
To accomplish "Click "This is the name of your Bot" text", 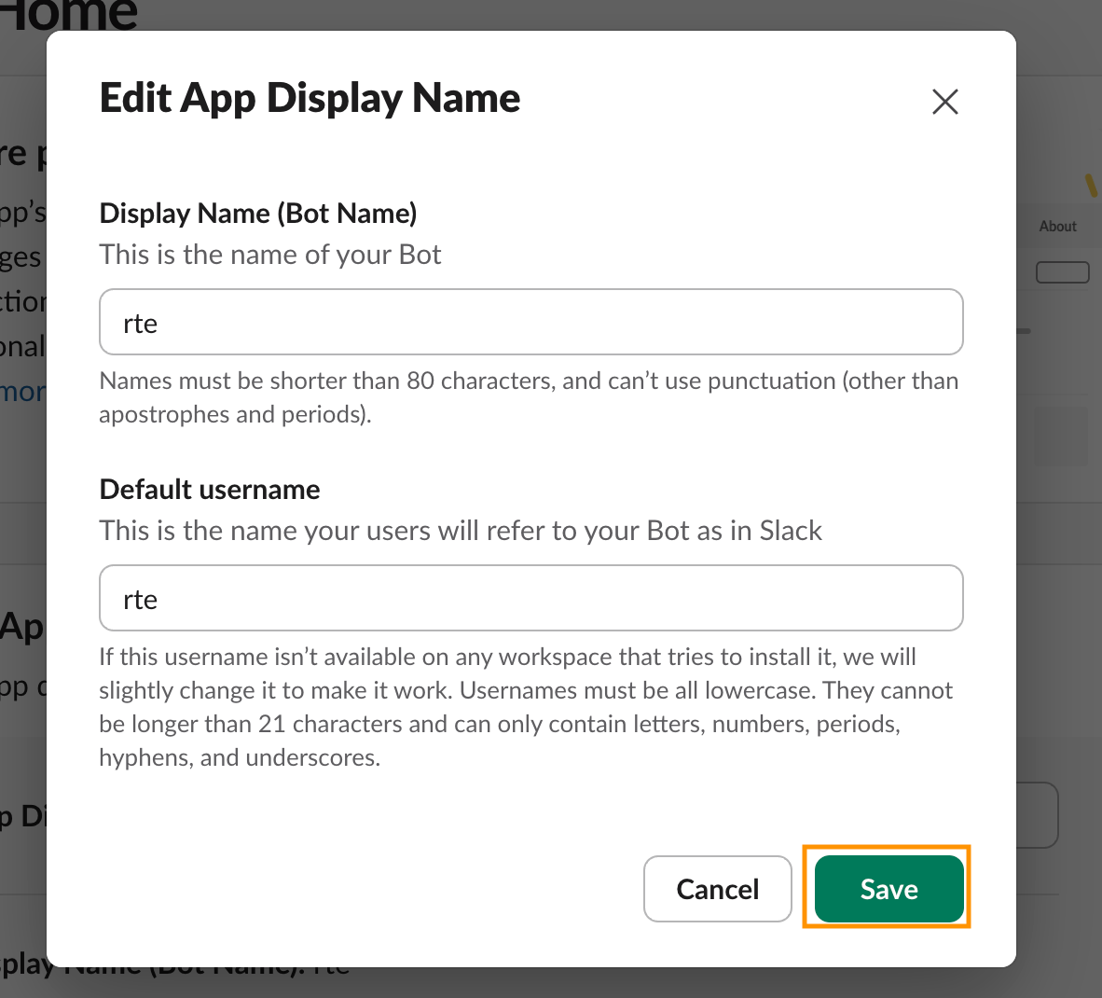I will pyautogui.click(x=269, y=255).
